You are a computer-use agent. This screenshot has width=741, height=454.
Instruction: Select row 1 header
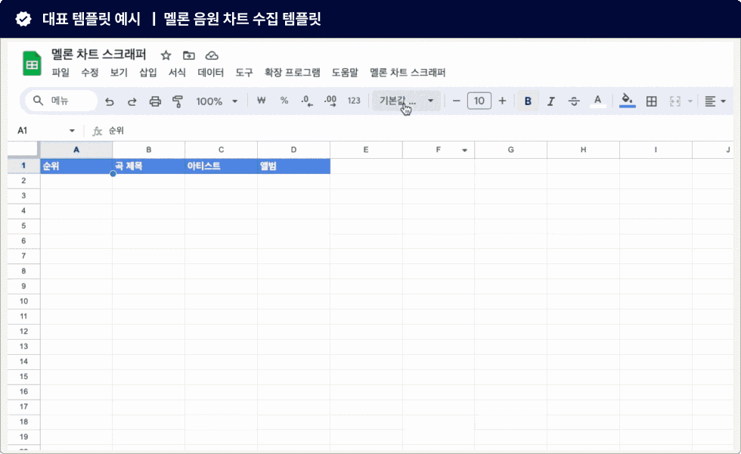[x=23, y=166]
